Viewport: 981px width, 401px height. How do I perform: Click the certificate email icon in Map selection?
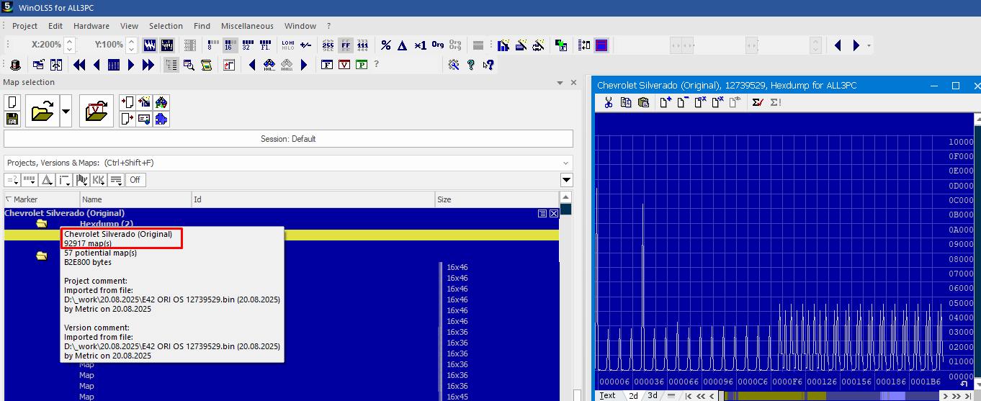[144, 119]
